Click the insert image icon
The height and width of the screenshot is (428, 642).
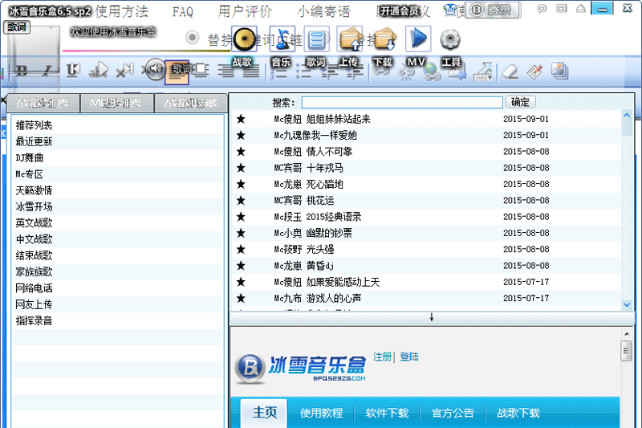click(559, 71)
